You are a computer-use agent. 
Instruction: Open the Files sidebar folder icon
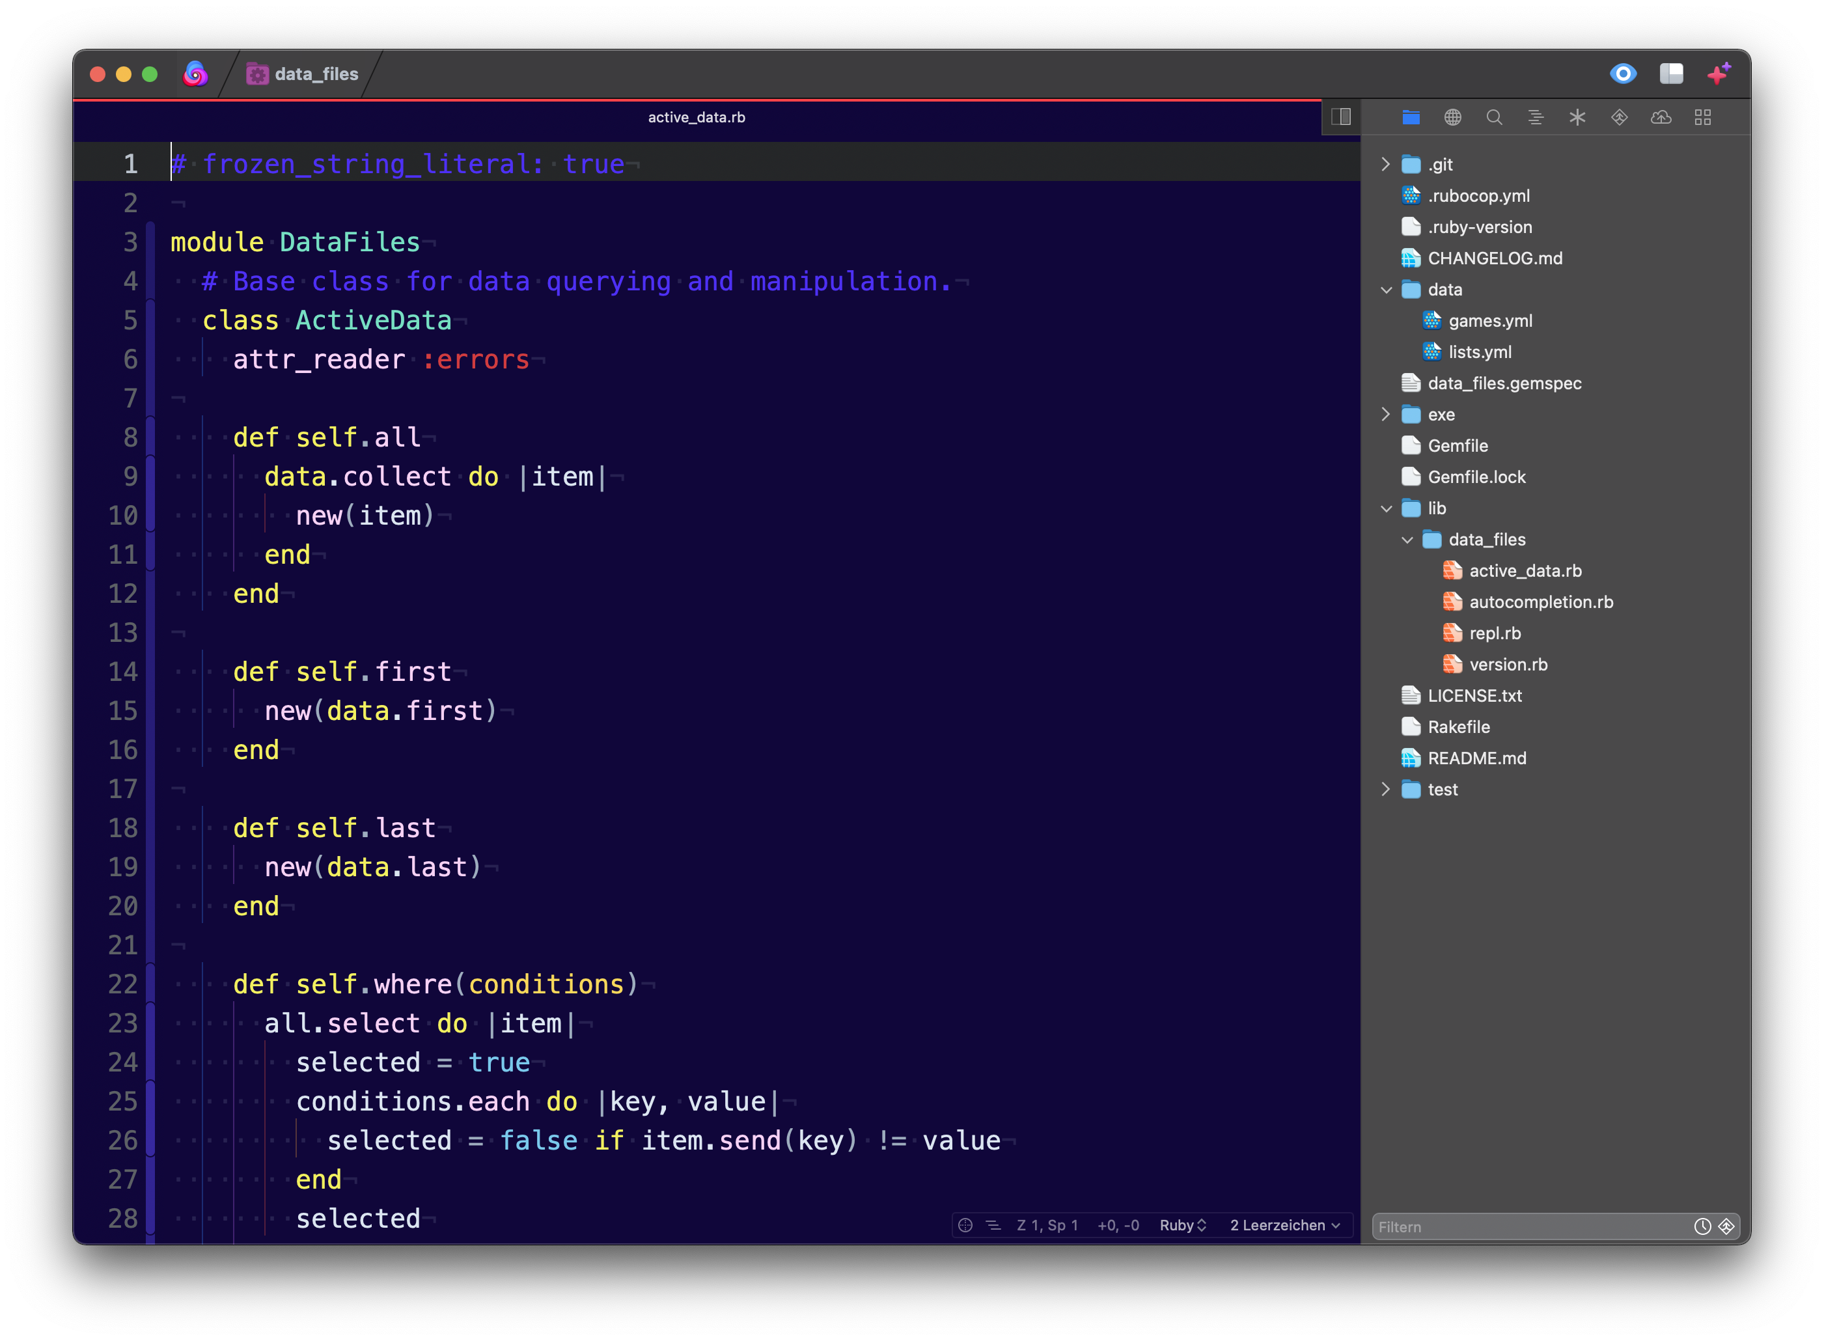(x=1411, y=118)
